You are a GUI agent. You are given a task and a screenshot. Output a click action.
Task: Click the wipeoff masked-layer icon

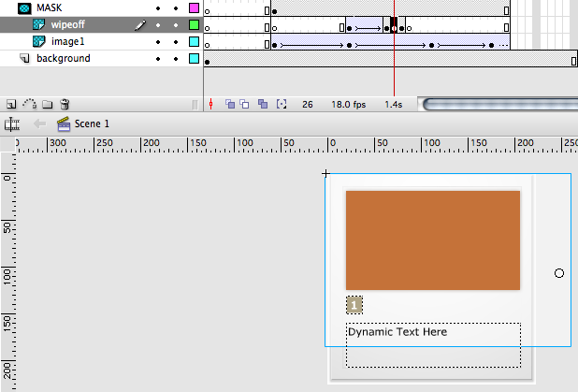[38, 24]
